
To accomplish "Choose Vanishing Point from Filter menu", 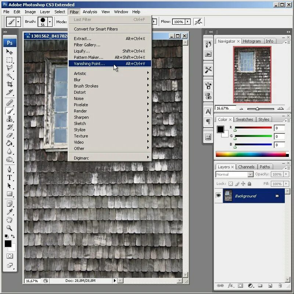I will (x=110, y=64).
